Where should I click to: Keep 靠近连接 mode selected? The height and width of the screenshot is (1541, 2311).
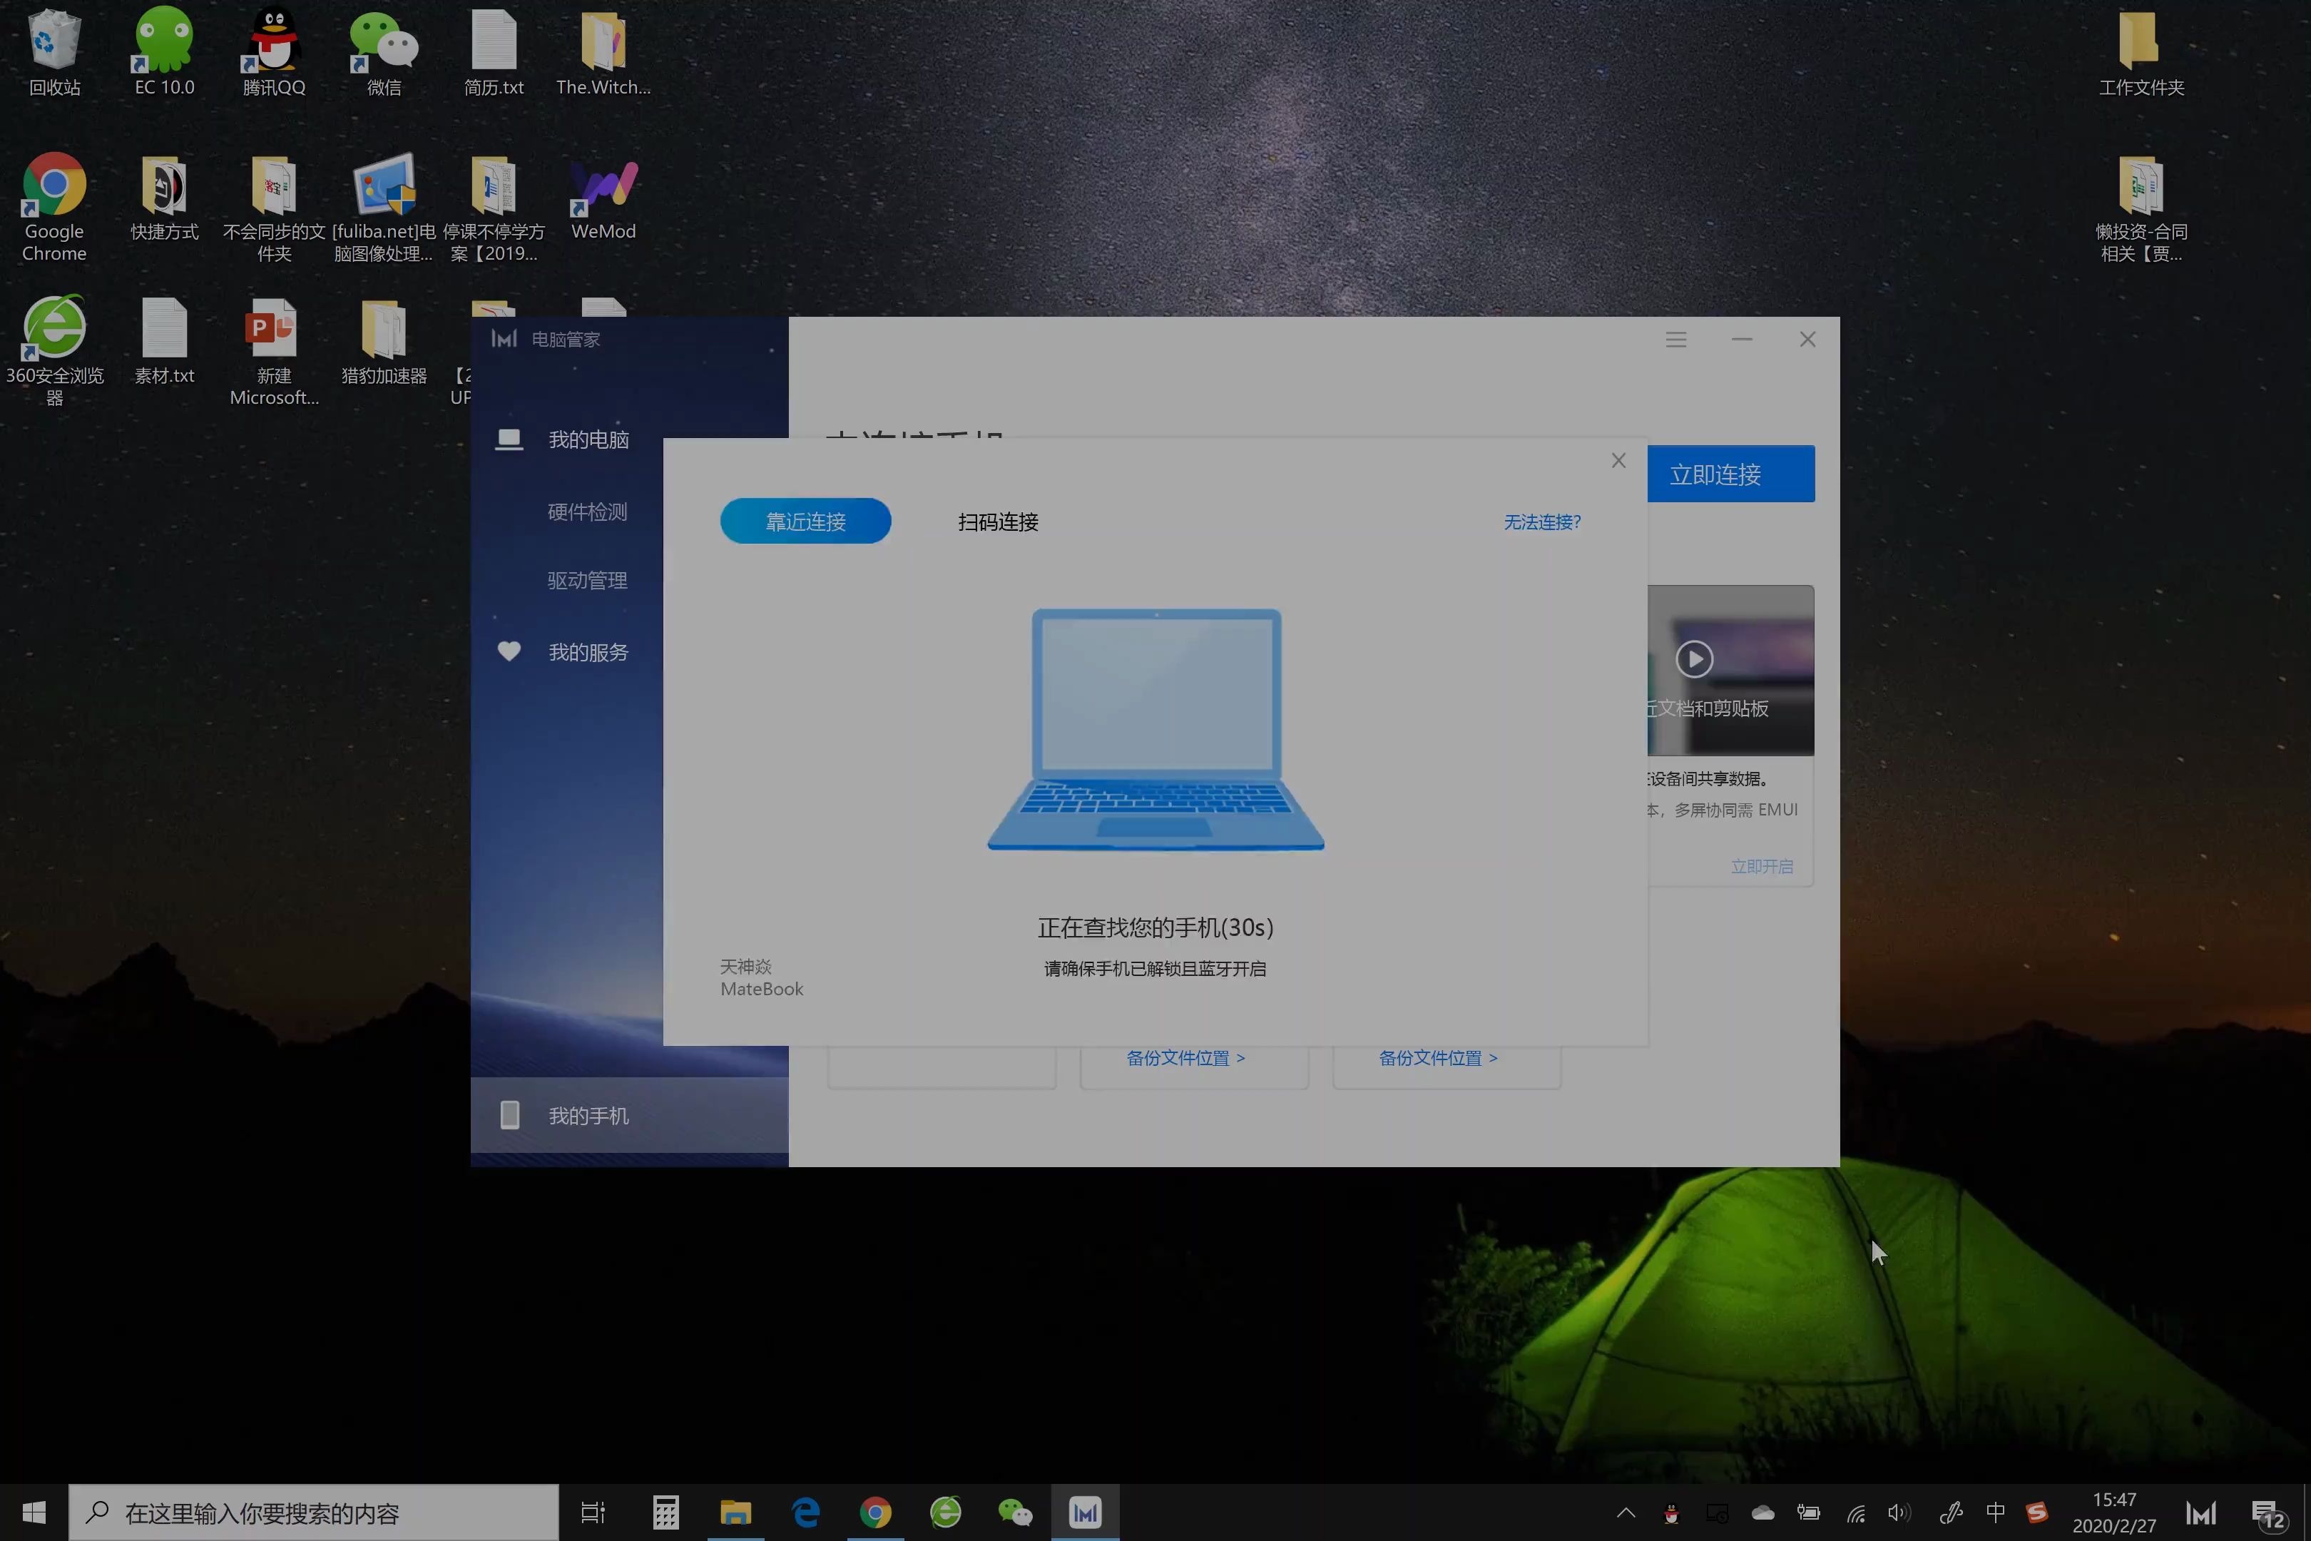point(805,521)
